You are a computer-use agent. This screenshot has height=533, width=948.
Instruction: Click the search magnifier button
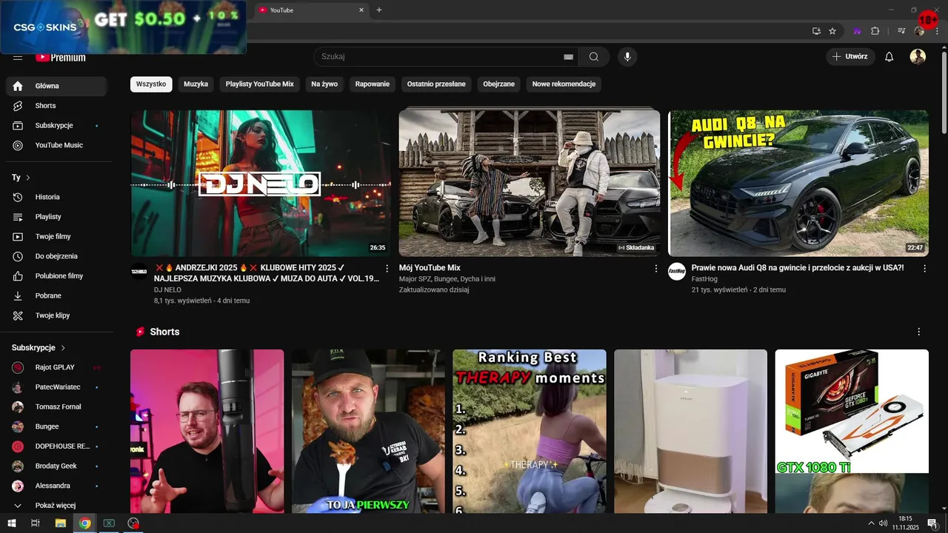coord(594,57)
